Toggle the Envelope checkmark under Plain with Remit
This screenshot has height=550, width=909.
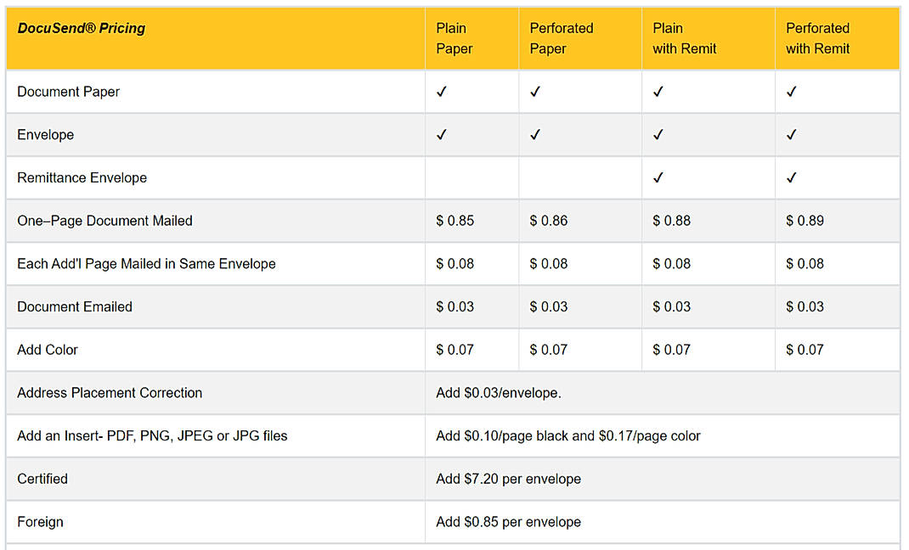tap(658, 134)
